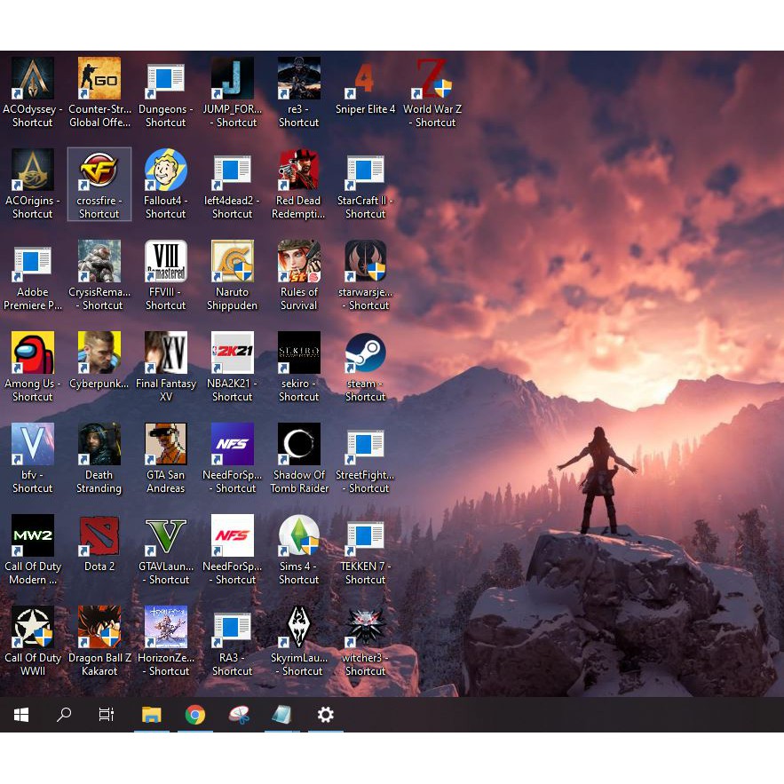Click the Counter-Strike Global Offensive icon
The width and height of the screenshot is (784, 784).
[x=99, y=79]
